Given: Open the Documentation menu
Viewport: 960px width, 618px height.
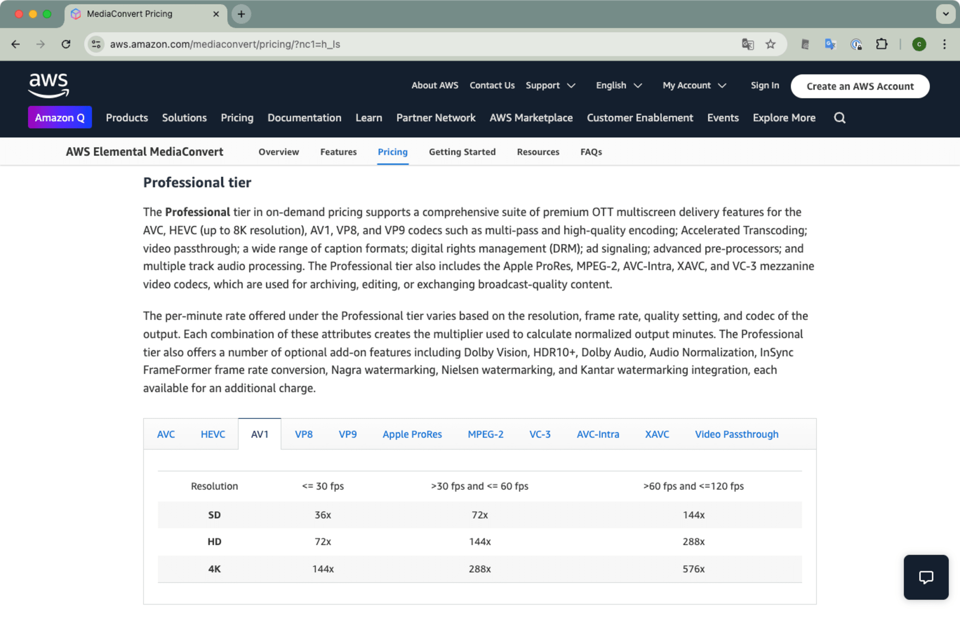Looking at the screenshot, I should pos(304,118).
